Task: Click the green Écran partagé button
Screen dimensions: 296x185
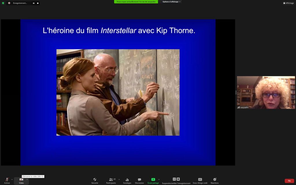Action: [153, 181]
